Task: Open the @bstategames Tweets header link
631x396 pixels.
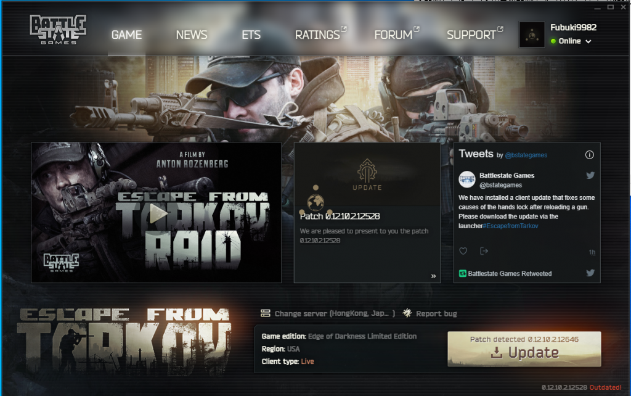Action: click(526, 155)
